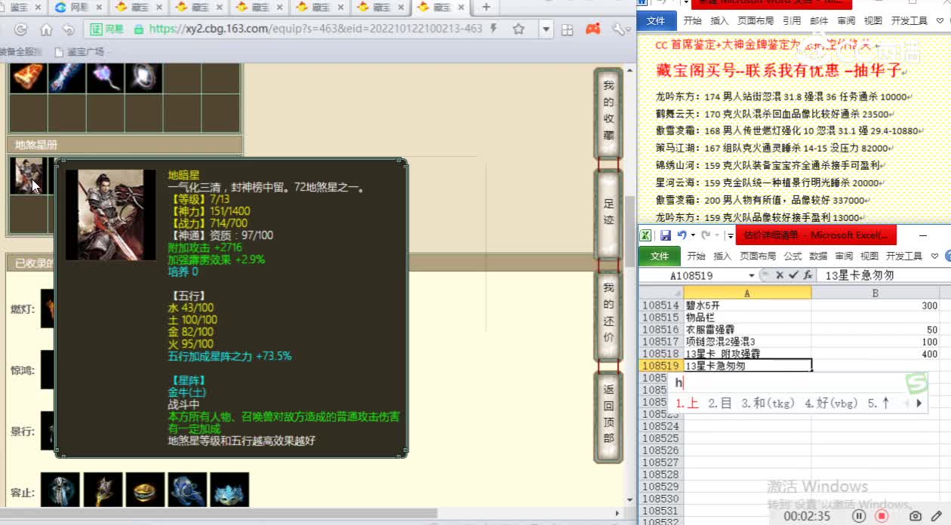Viewport: 951px width, 525px height.
Task: Select row header 108516
Action: click(x=660, y=330)
